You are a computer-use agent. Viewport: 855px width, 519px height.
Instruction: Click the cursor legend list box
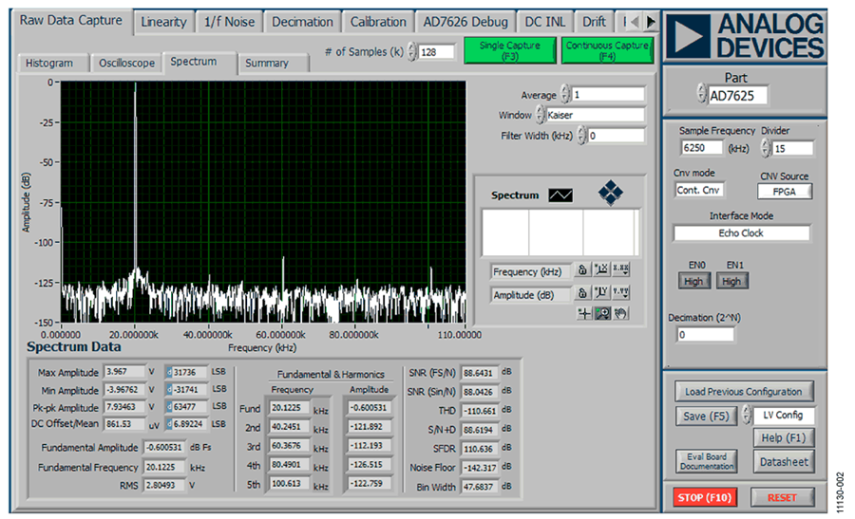coord(560,232)
